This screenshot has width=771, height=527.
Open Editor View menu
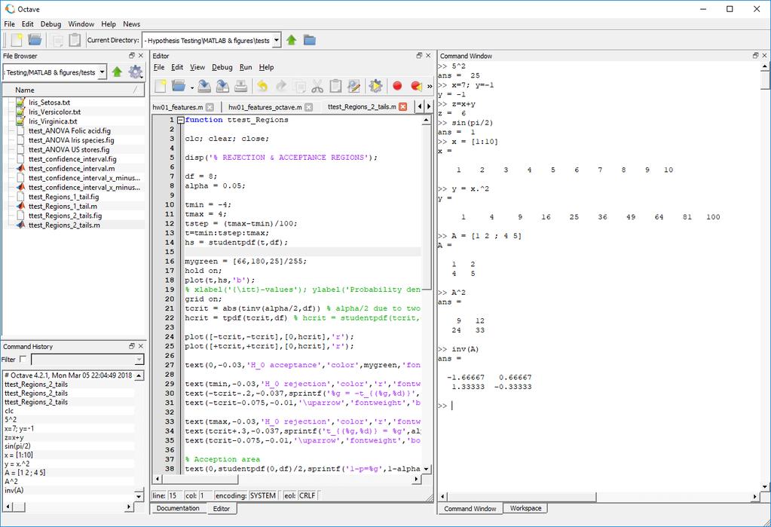197,67
